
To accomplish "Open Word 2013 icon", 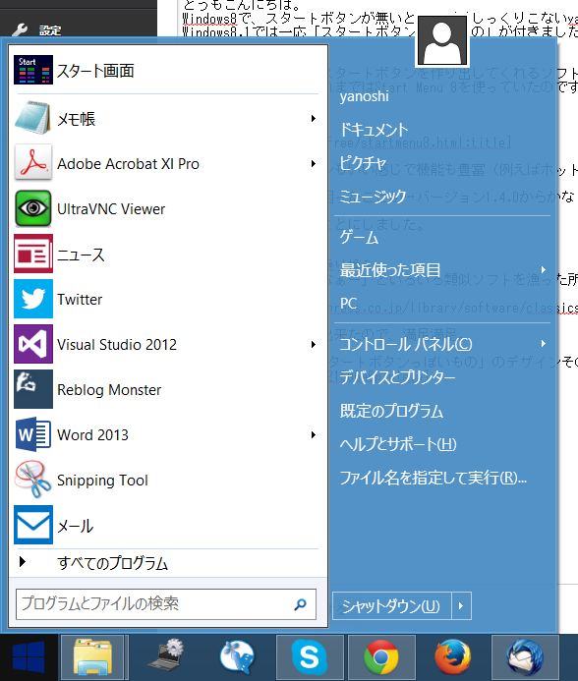I will [x=33, y=434].
